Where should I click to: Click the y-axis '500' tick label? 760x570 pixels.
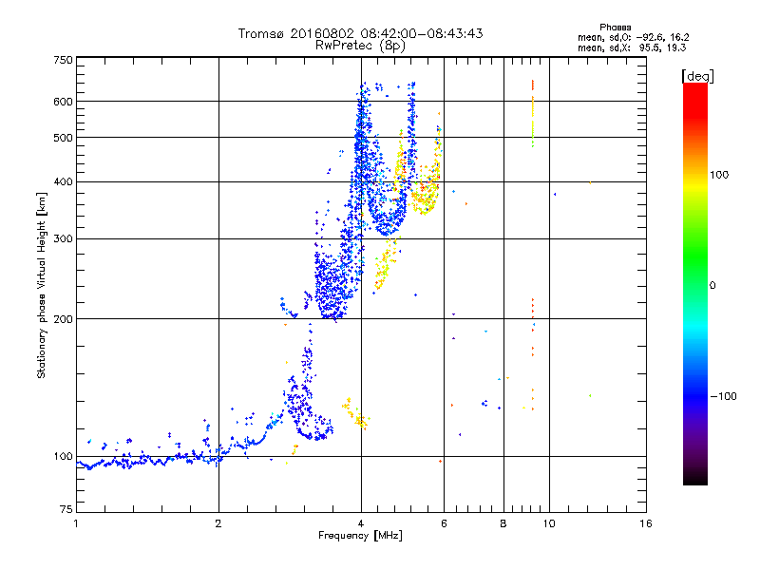pyautogui.click(x=63, y=137)
